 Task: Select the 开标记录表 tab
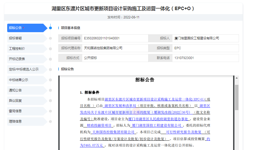[27, 59]
